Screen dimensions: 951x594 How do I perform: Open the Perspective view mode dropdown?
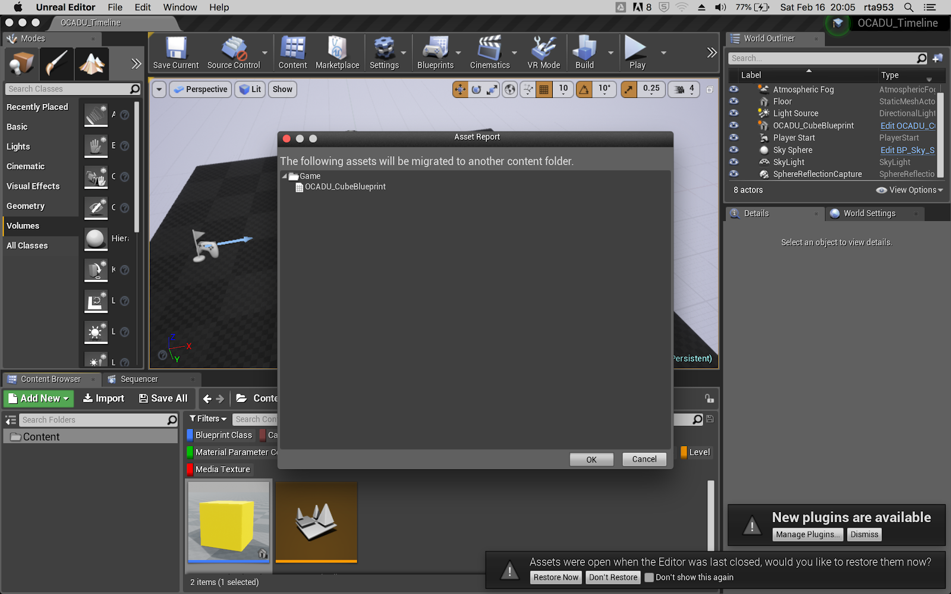[x=201, y=90]
